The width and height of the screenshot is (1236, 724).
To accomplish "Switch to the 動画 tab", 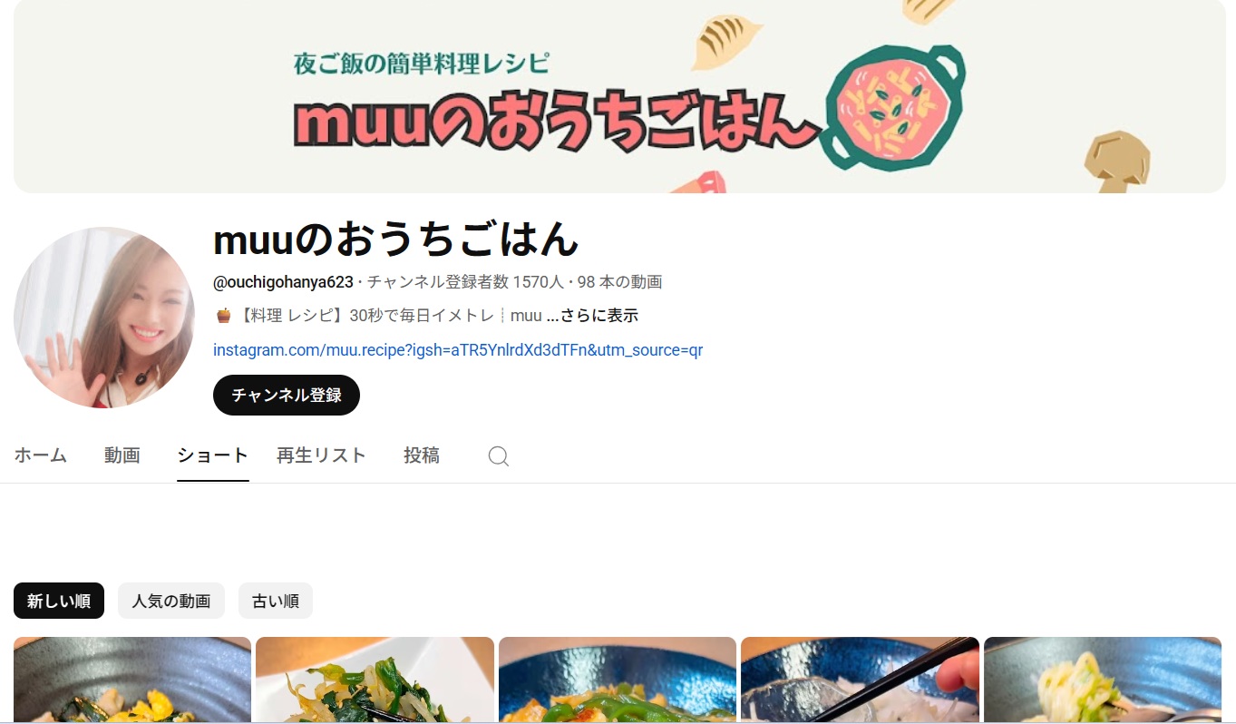I will (x=122, y=455).
